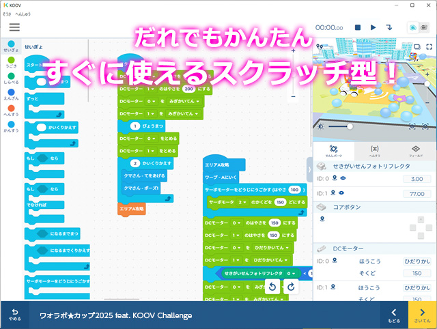This screenshot has height=329, width=437.
Task: Click the brightness icon under 3D view
Action: [321, 126]
